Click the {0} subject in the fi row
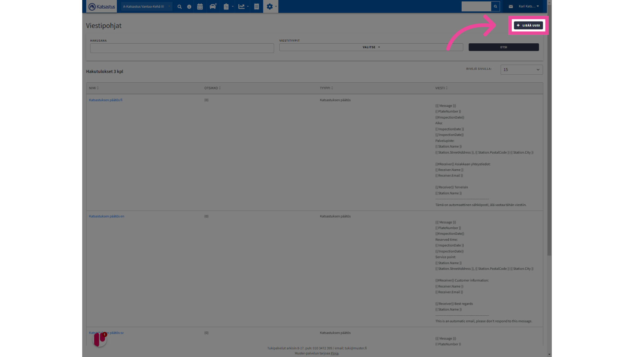 tap(206, 100)
